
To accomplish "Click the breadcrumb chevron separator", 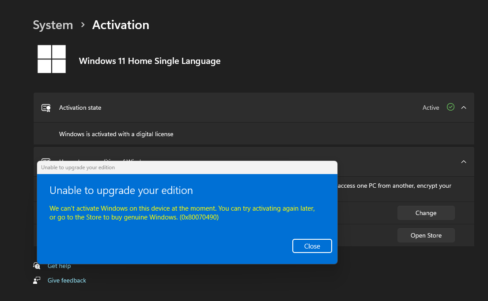I will [83, 25].
